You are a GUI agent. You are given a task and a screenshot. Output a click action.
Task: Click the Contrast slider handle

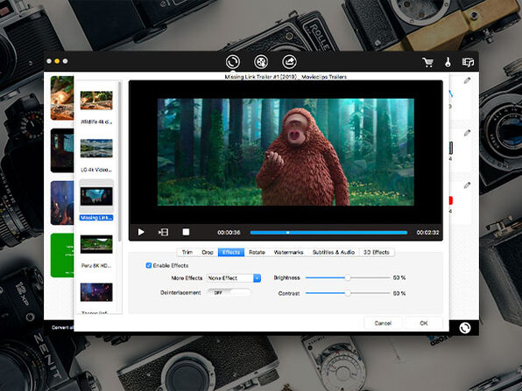(348, 293)
